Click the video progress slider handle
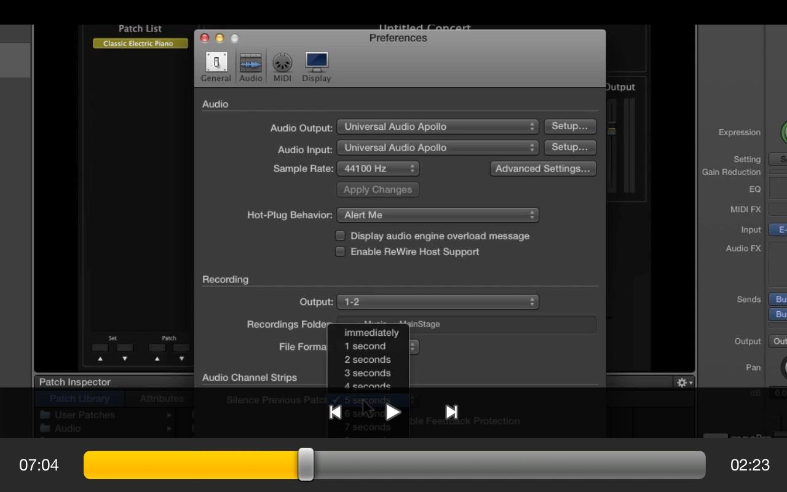The height and width of the screenshot is (492, 787). pos(306,464)
